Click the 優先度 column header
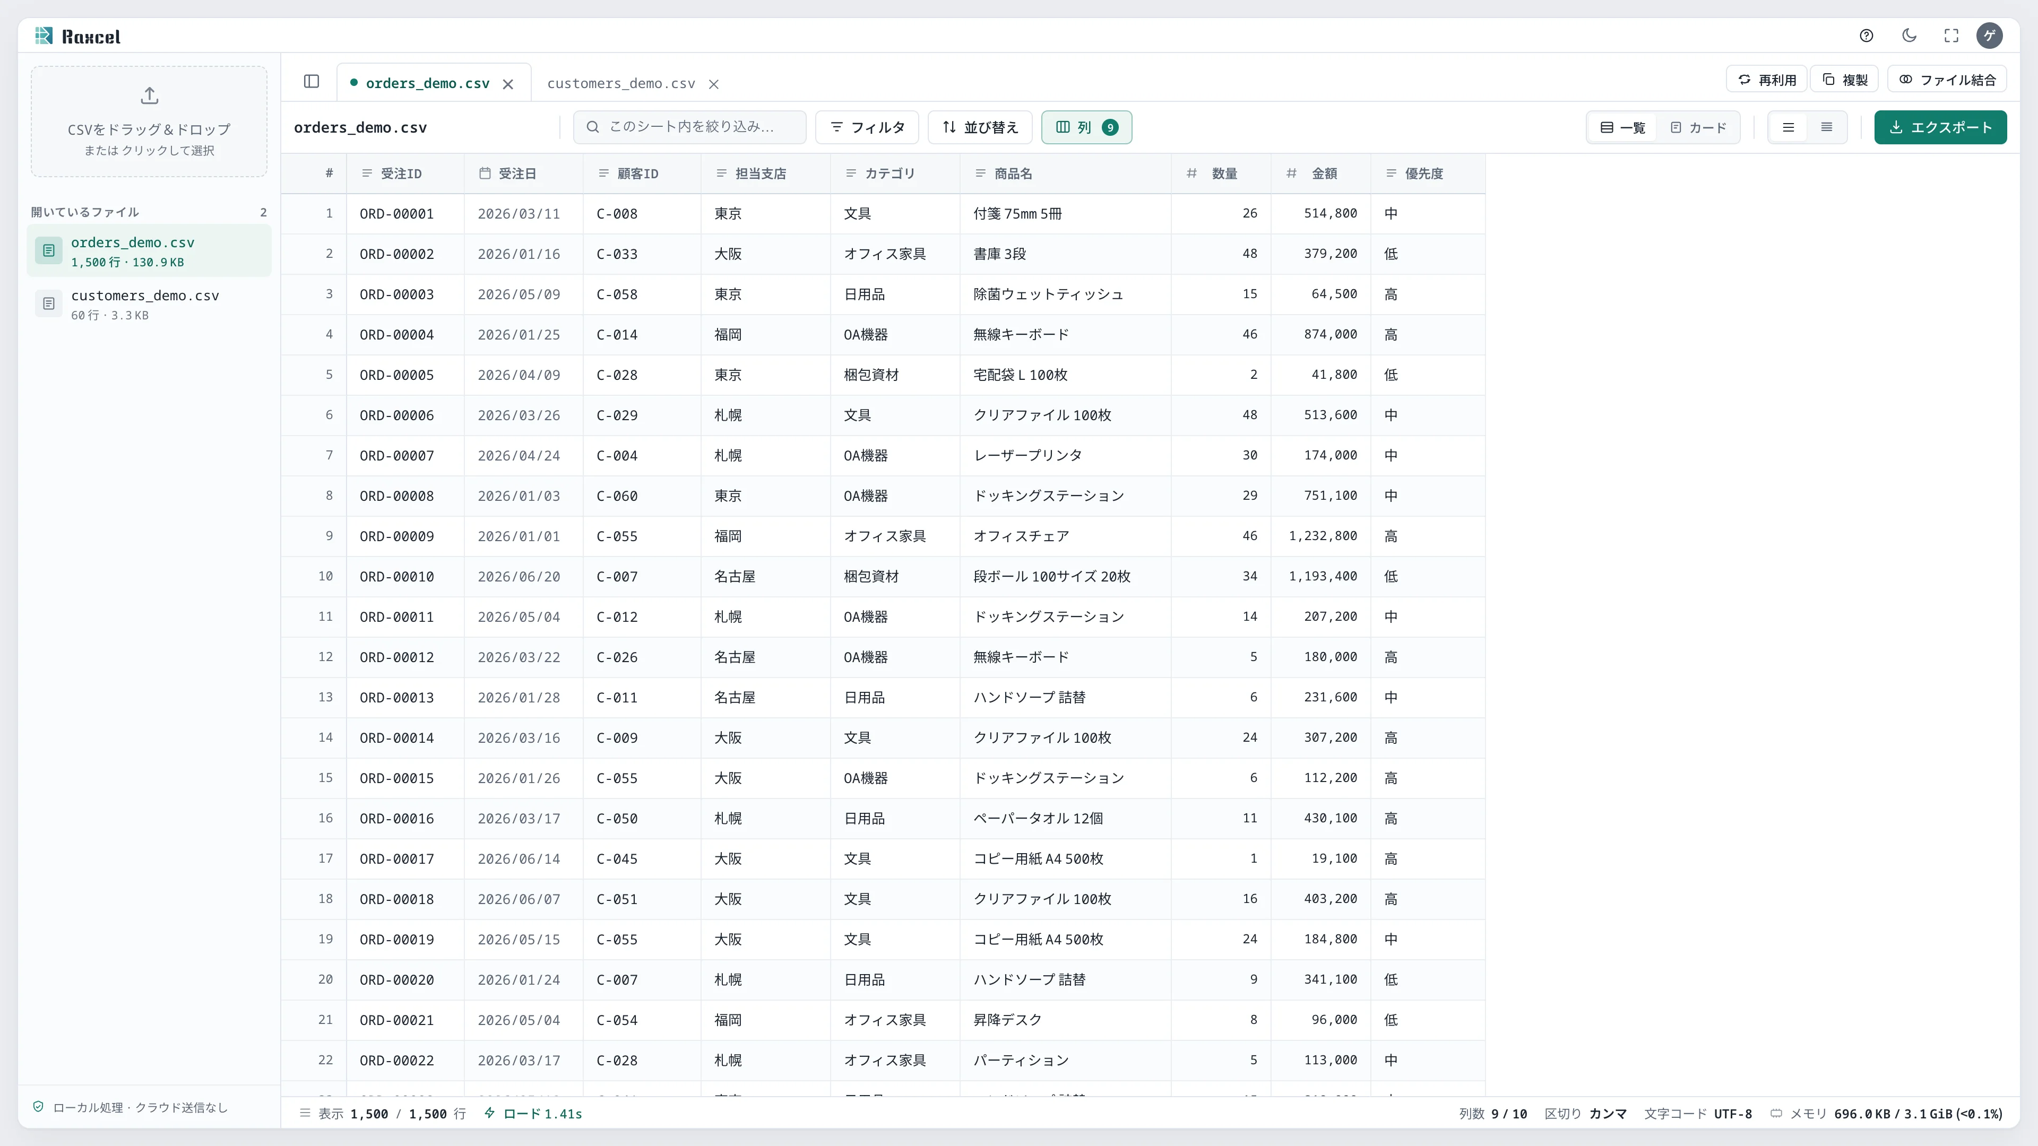 (x=1428, y=173)
